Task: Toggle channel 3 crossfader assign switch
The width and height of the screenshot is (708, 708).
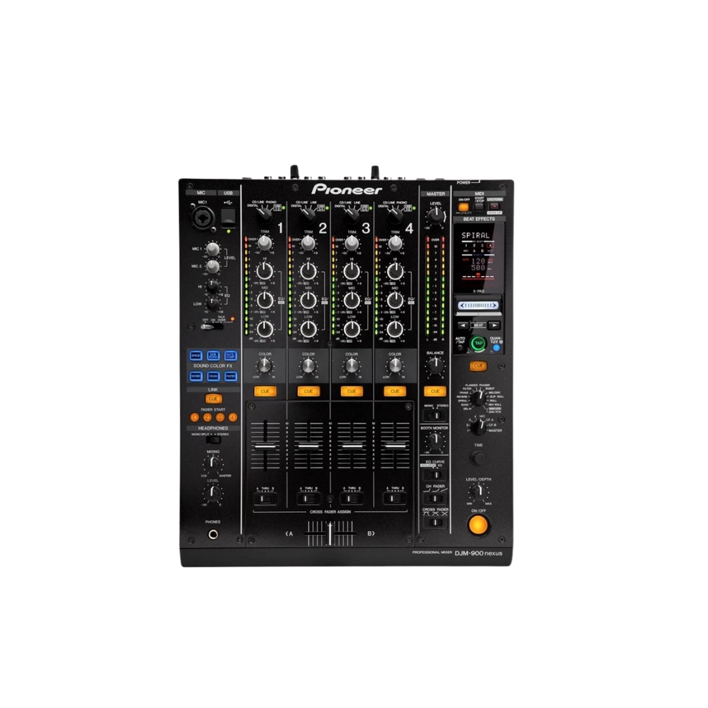Action: click(x=352, y=499)
